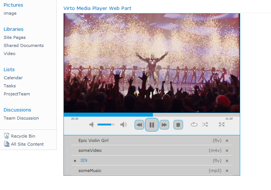
Task: Click the 01:00 total duration label
Action: 229,118
